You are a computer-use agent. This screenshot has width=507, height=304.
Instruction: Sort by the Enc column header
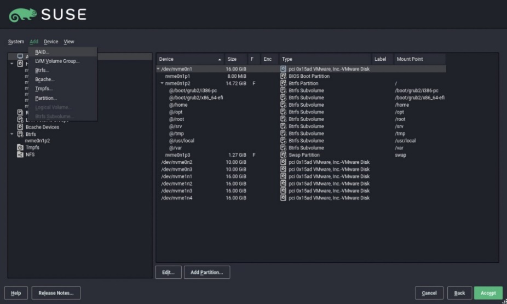[x=269, y=59]
